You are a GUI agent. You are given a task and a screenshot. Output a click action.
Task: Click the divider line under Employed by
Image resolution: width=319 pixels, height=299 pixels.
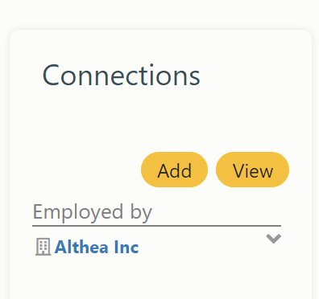coord(156,226)
